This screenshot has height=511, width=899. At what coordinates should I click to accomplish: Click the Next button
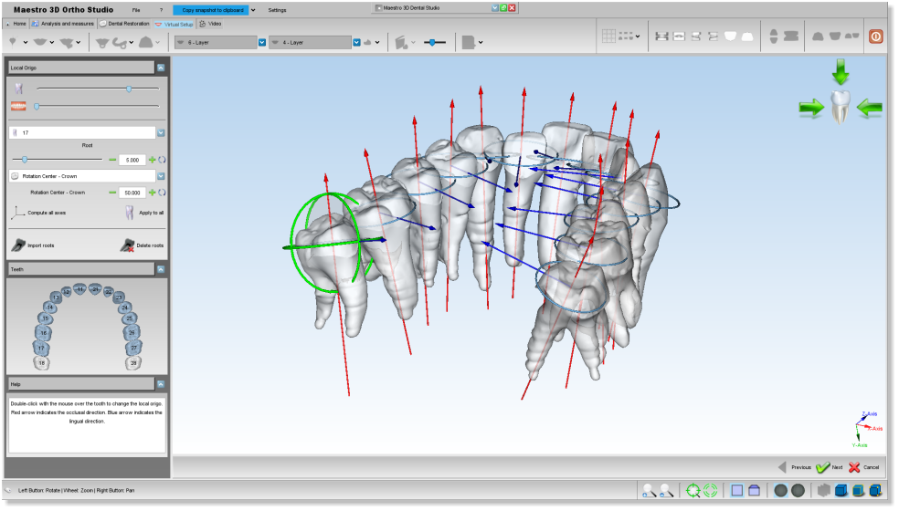point(830,467)
